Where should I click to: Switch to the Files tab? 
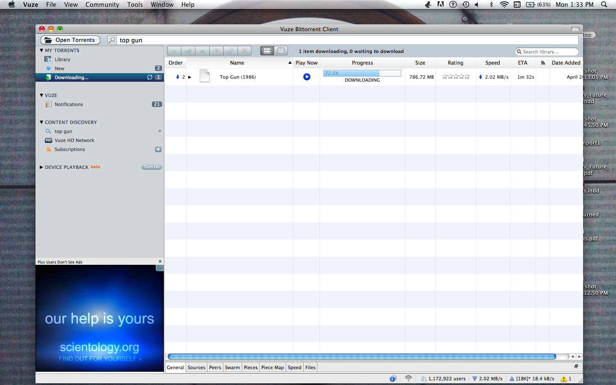tap(311, 367)
